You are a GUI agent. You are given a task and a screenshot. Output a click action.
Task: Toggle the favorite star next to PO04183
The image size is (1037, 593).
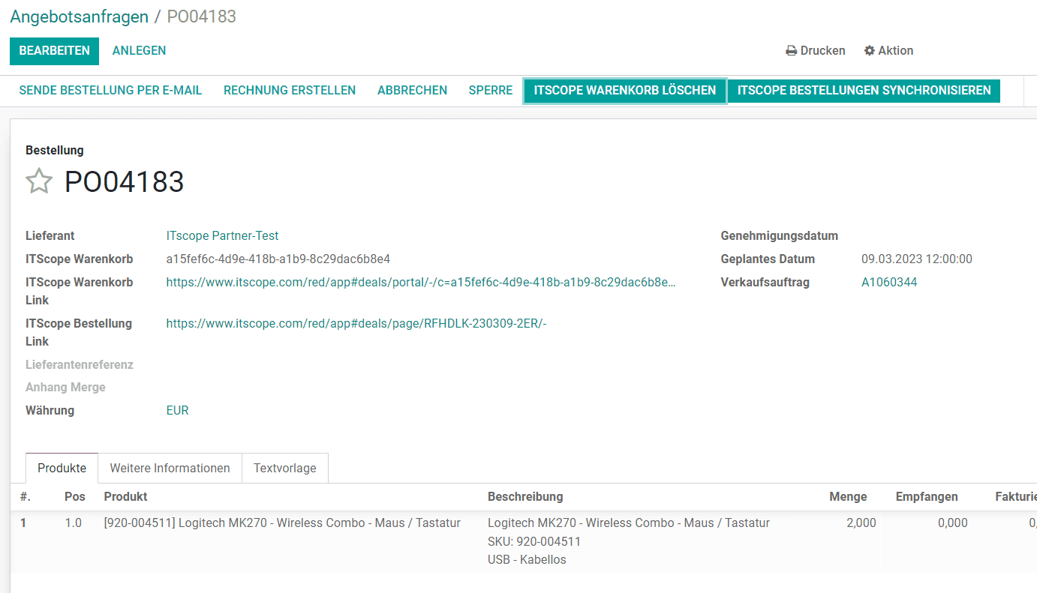tap(39, 181)
